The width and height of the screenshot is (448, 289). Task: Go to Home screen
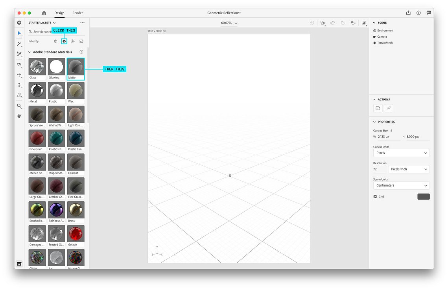[x=44, y=13]
